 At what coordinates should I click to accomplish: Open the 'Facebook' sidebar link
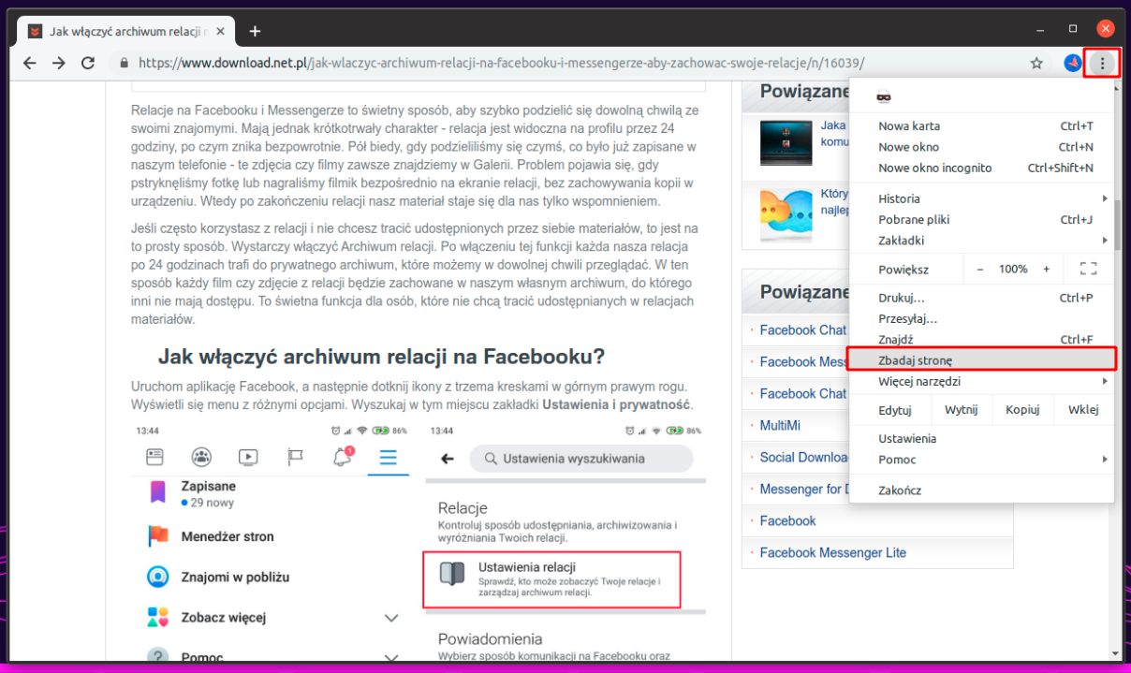[x=787, y=520]
